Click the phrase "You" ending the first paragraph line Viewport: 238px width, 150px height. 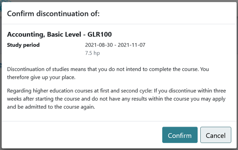[x=205, y=69]
